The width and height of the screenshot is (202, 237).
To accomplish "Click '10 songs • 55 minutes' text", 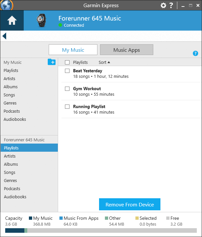I will (94, 94).
